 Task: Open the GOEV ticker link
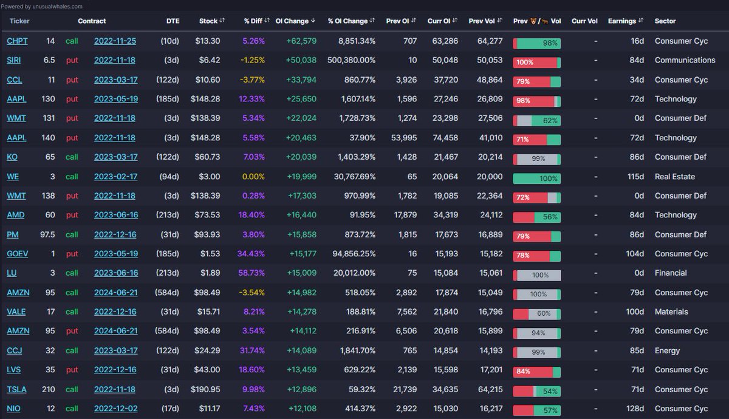(x=17, y=254)
